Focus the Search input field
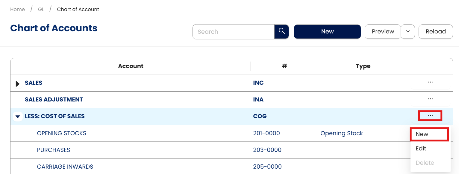 tap(234, 32)
